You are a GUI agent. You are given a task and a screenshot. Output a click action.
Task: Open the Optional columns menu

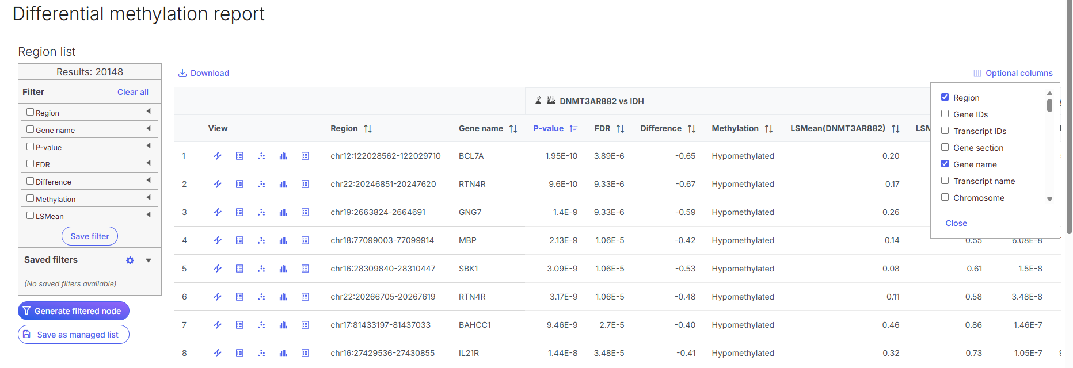coord(1013,73)
